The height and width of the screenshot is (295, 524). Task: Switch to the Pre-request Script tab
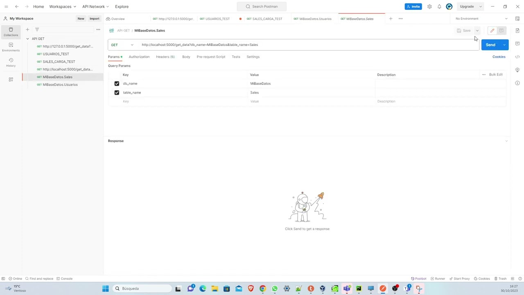pos(211,57)
